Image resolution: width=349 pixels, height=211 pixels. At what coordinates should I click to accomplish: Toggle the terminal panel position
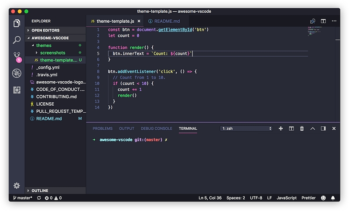(323, 128)
